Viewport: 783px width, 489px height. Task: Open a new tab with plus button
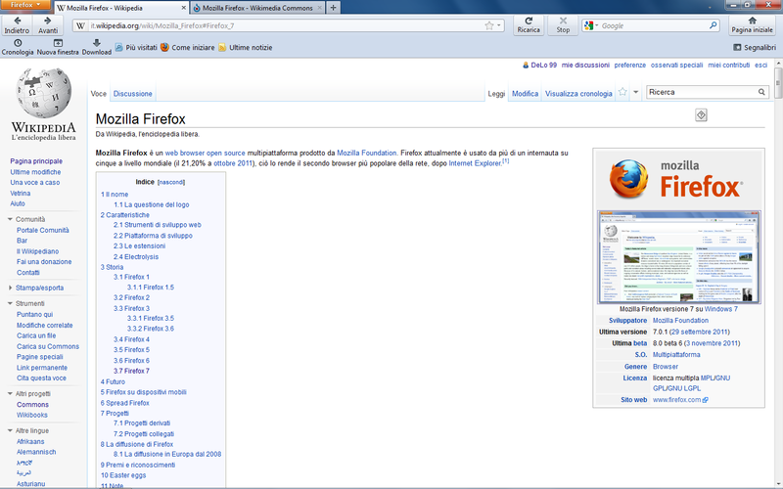[x=333, y=8]
